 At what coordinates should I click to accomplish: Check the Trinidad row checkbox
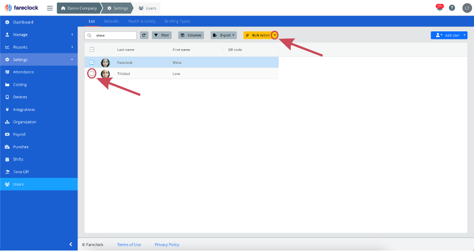tap(92, 73)
